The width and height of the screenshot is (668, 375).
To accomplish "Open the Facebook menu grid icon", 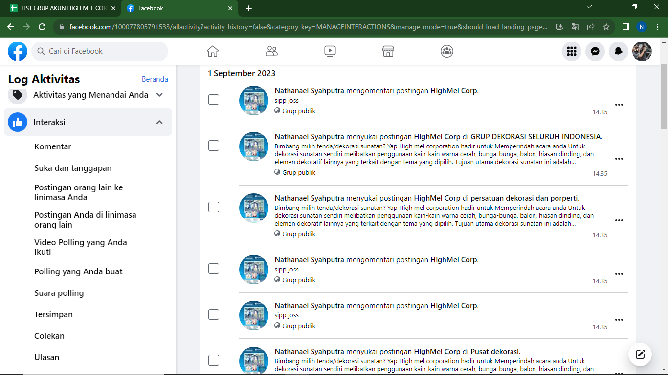I will coord(572,51).
